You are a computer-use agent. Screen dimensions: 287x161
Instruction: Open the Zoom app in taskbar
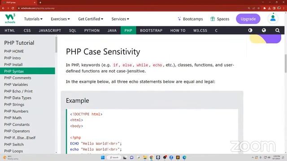(171, 157)
